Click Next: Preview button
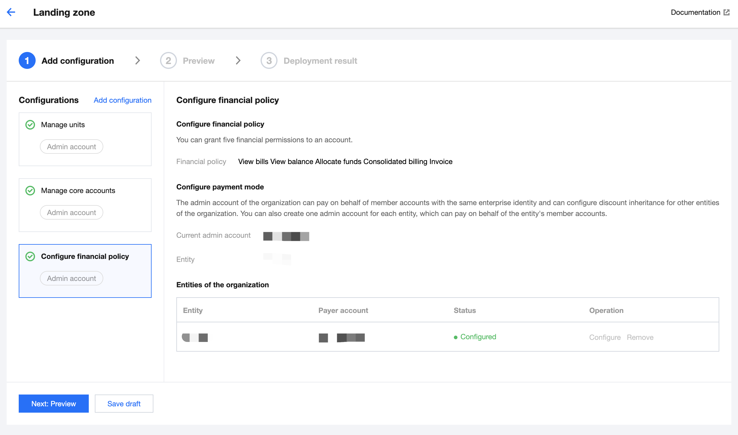 (54, 404)
